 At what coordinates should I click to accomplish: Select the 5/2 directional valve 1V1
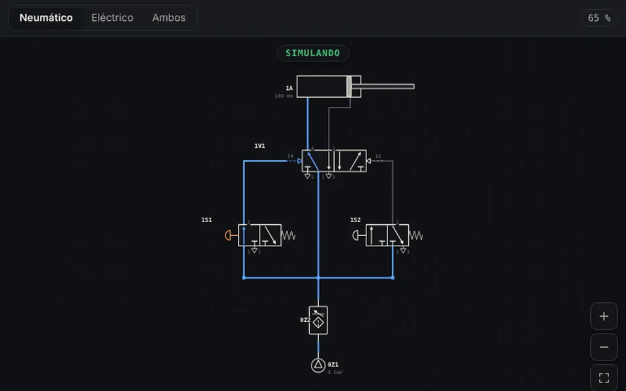point(334,161)
